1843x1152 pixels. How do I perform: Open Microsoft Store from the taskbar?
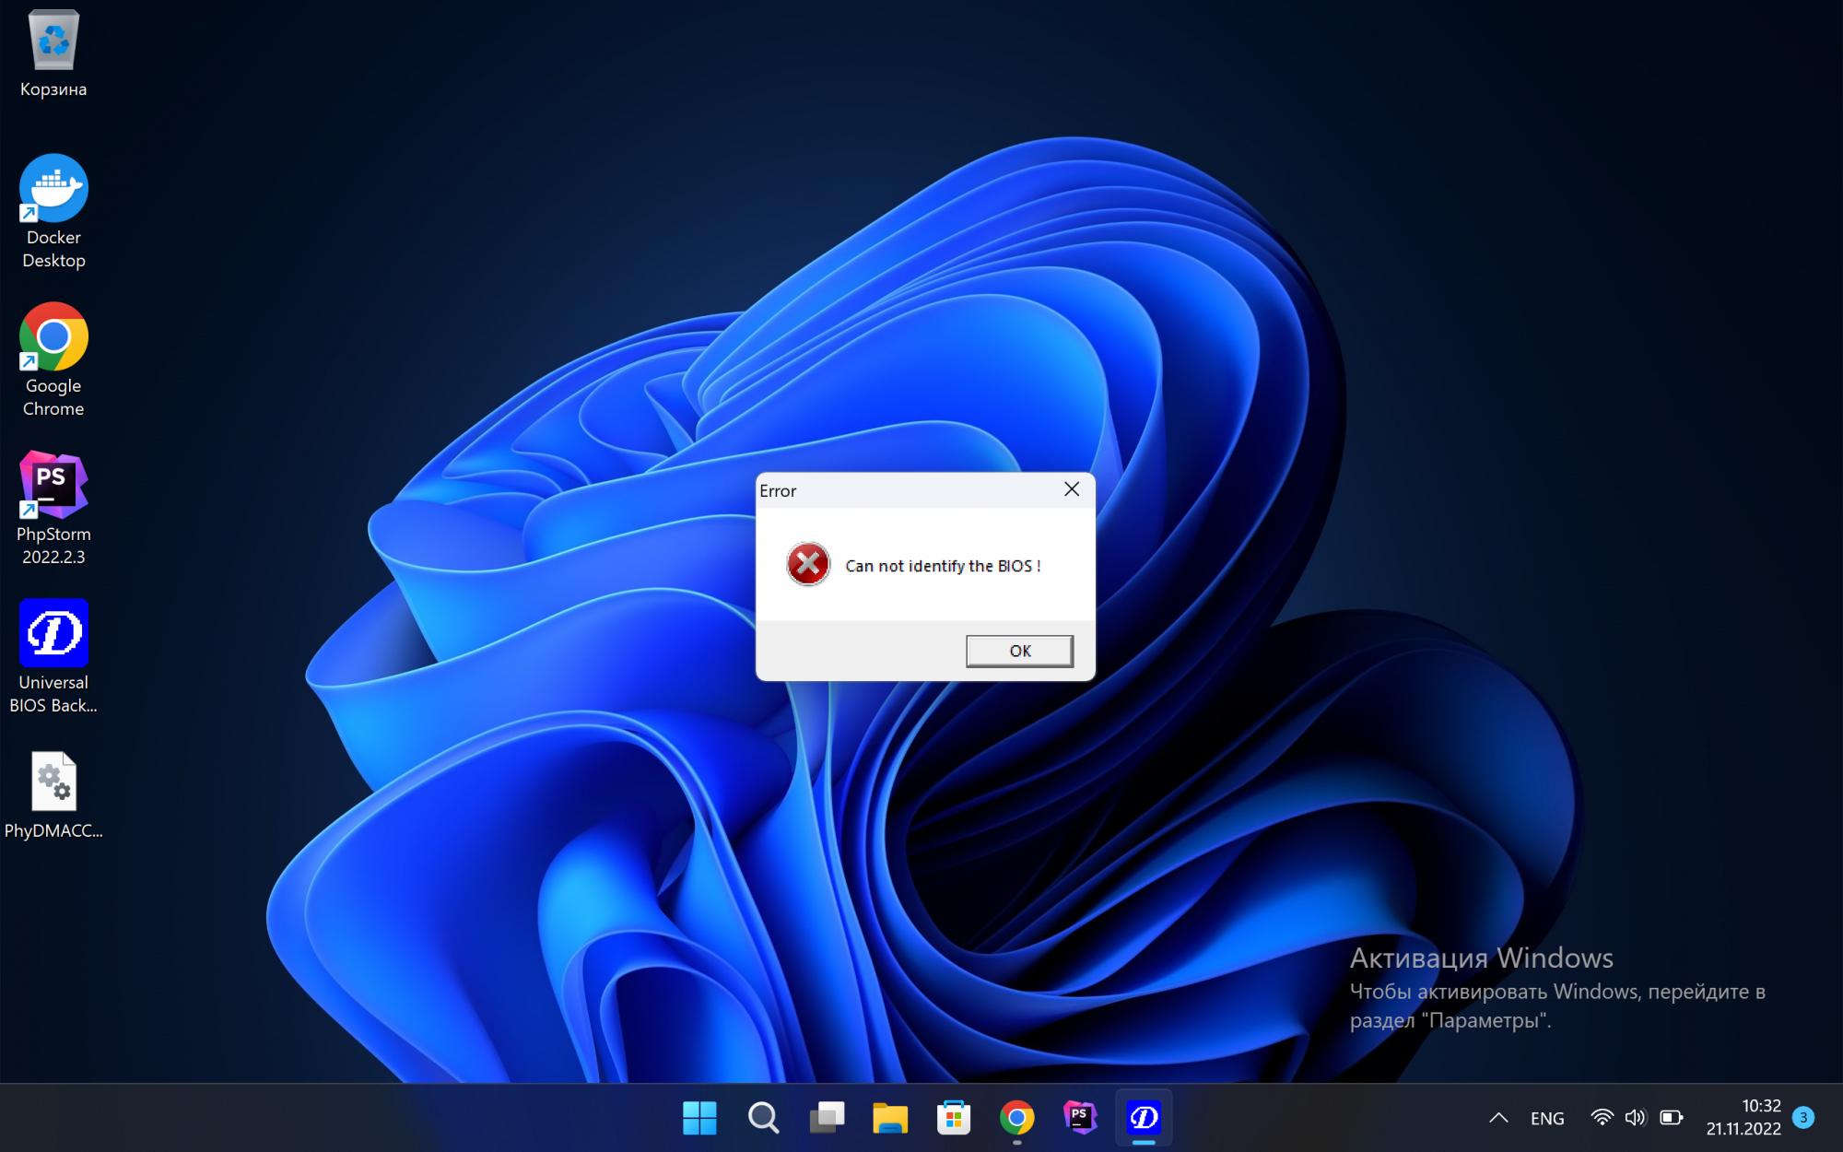[954, 1118]
